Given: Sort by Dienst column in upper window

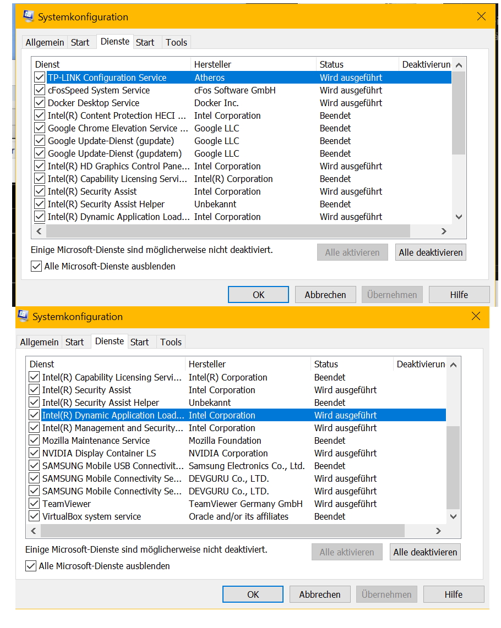Looking at the screenshot, I should tap(111, 64).
